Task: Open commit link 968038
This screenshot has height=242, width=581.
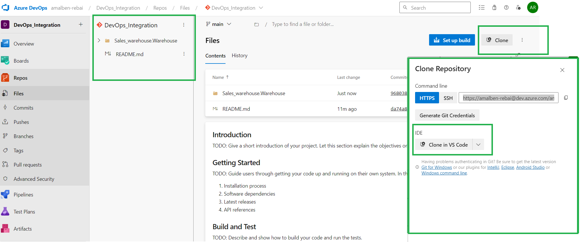Action: [399, 93]
